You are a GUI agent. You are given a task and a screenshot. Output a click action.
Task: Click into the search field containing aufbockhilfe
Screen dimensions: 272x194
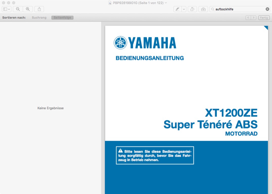click(239, 9)
